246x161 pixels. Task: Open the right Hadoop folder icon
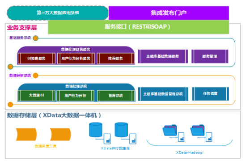click(198, 130)
